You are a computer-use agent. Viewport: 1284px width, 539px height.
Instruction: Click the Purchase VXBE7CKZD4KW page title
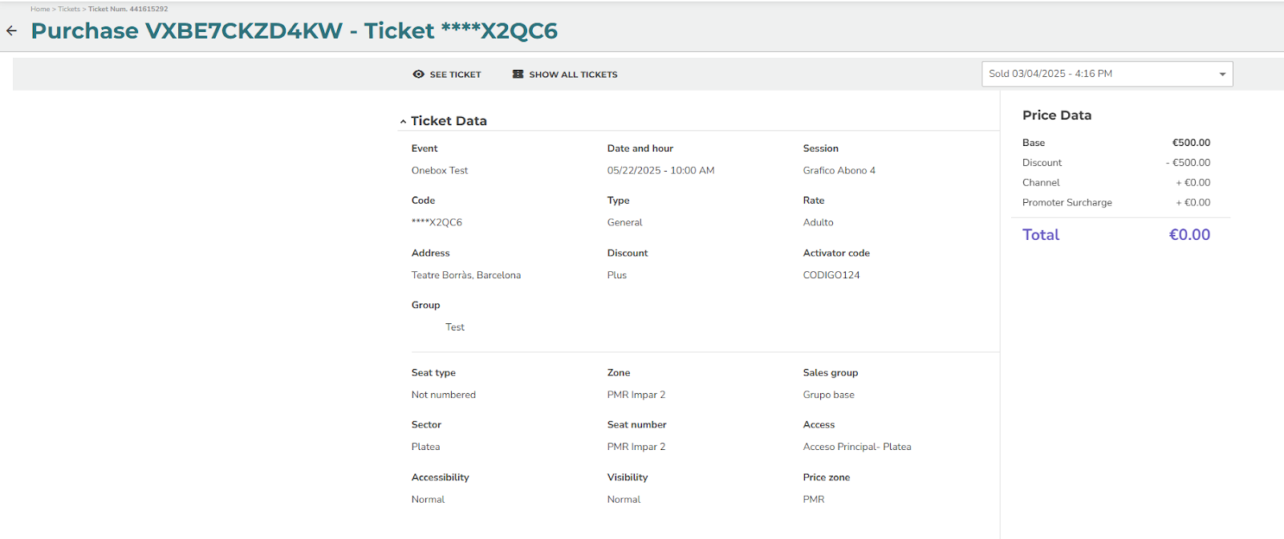pos(187,30)
